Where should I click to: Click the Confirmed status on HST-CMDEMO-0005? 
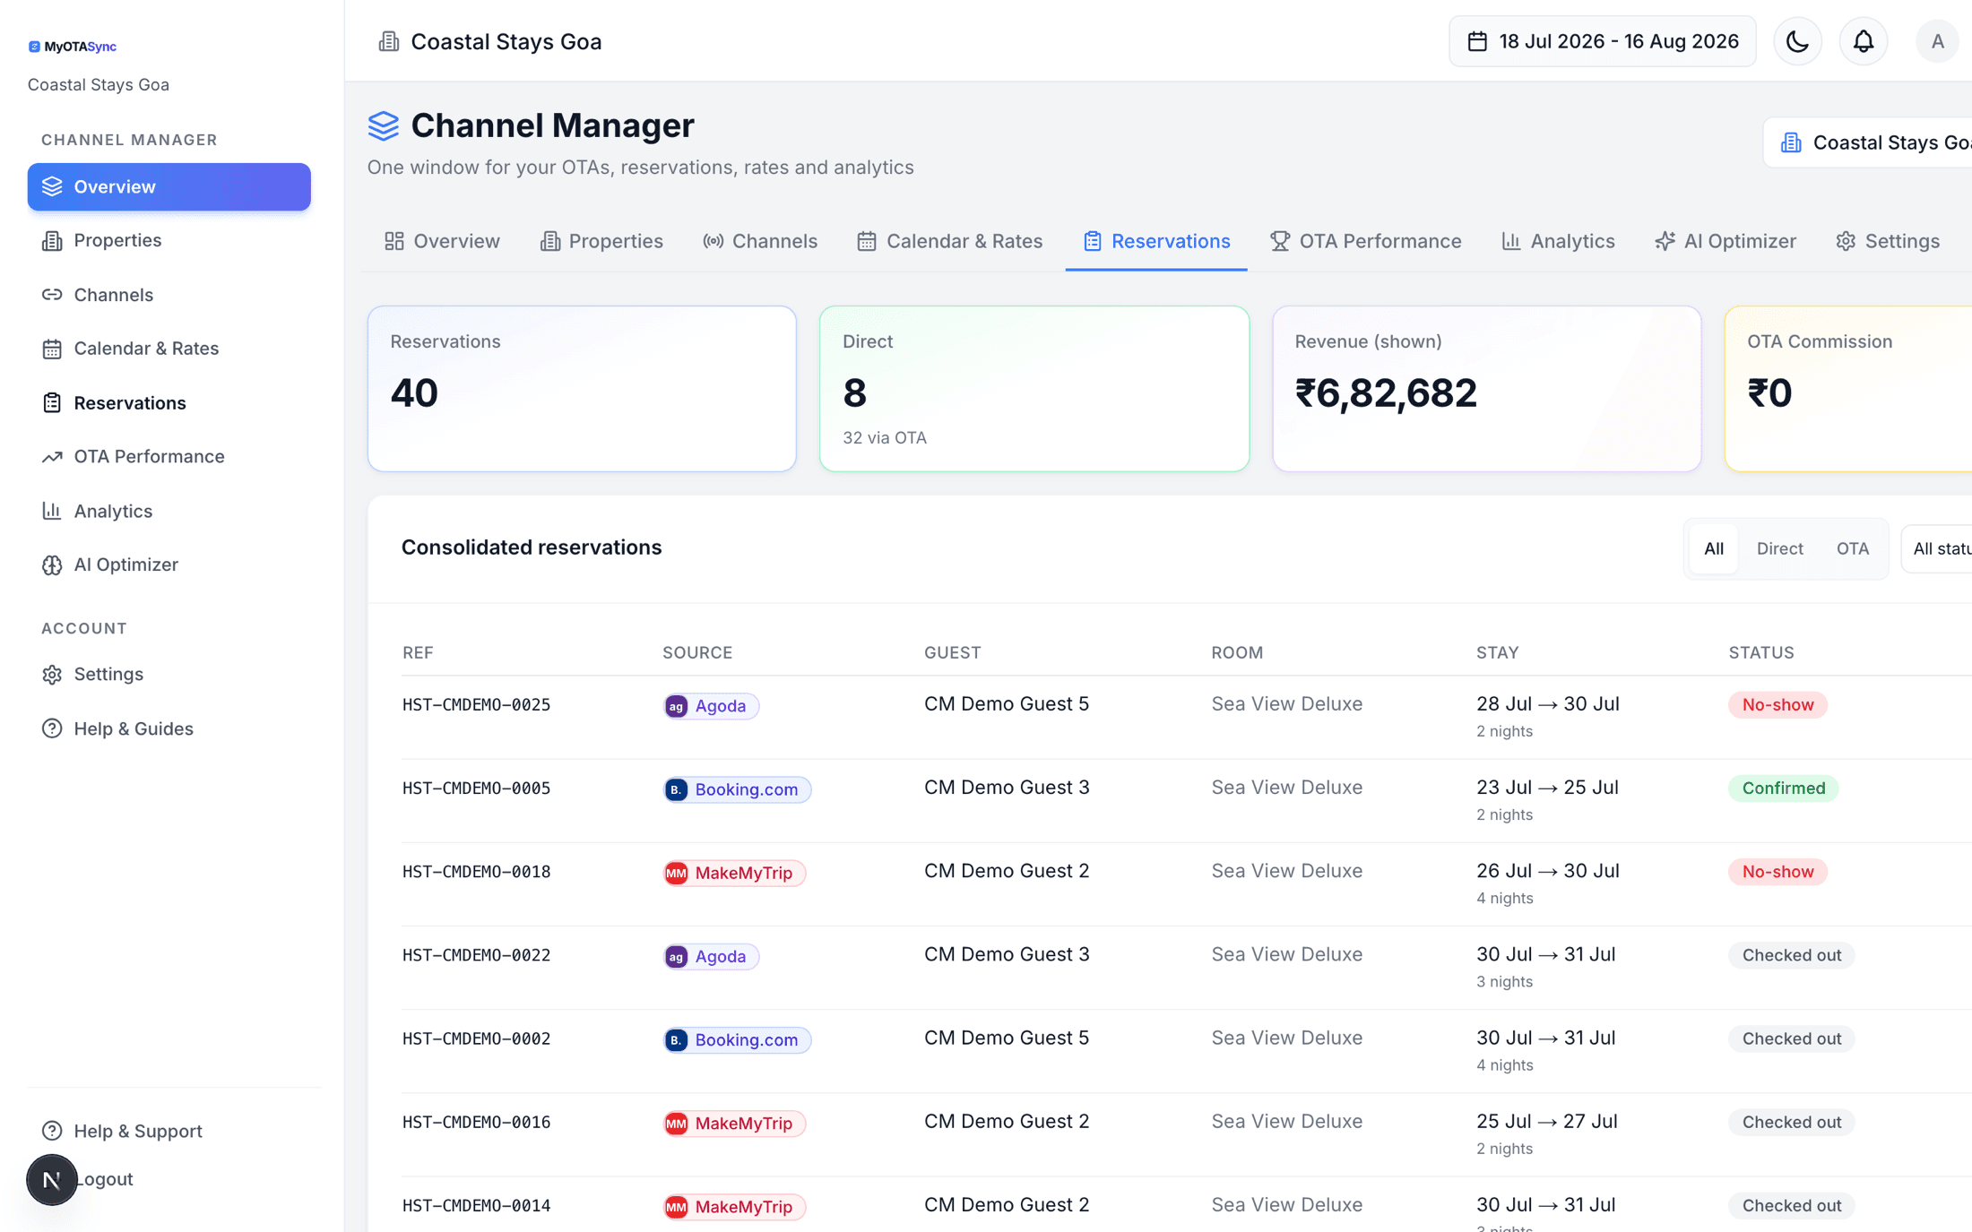(1783, 788)
